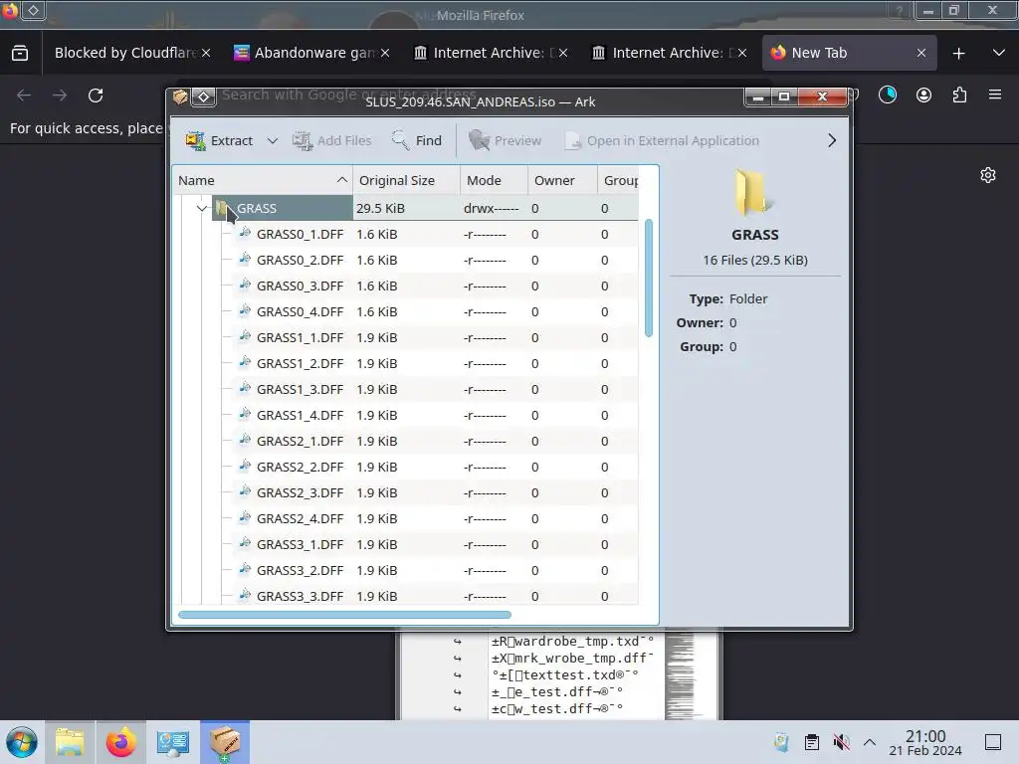Click the Extract icon in Ark toolbar

tap(196, 140)
